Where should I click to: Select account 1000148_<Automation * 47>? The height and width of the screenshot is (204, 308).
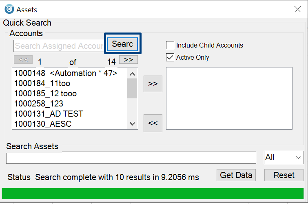pos(66,73)
